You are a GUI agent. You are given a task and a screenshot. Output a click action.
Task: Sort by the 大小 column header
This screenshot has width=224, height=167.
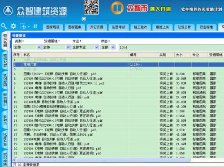183,55
